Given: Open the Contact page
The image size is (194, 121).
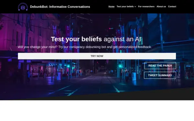Looking at the screenshot, I should point(172,6).
